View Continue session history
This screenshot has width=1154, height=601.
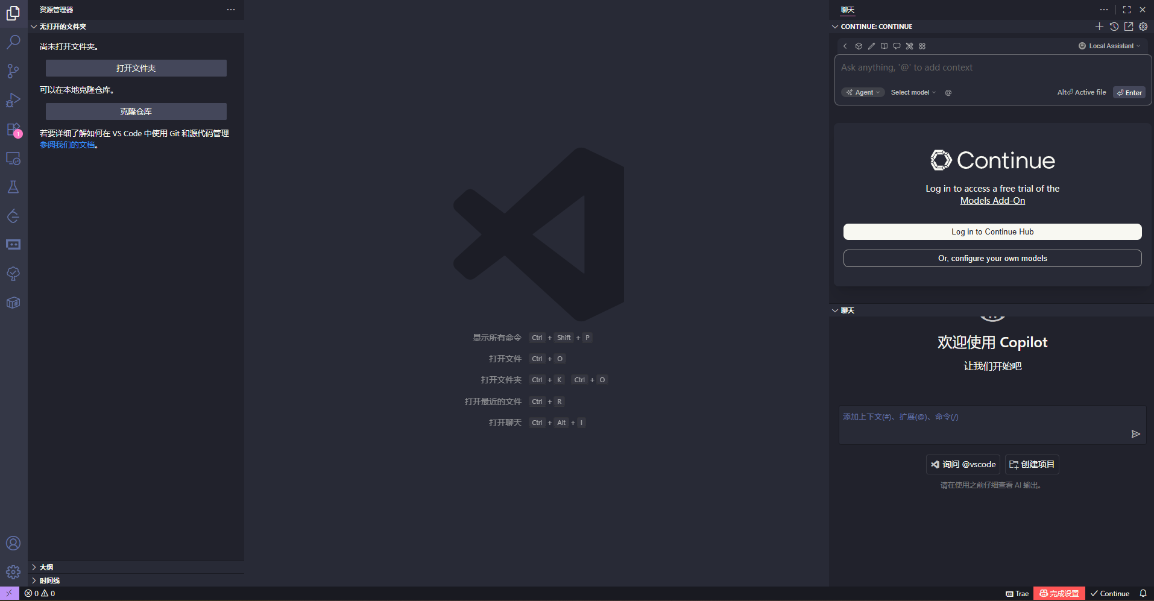tap(1114, 27)
